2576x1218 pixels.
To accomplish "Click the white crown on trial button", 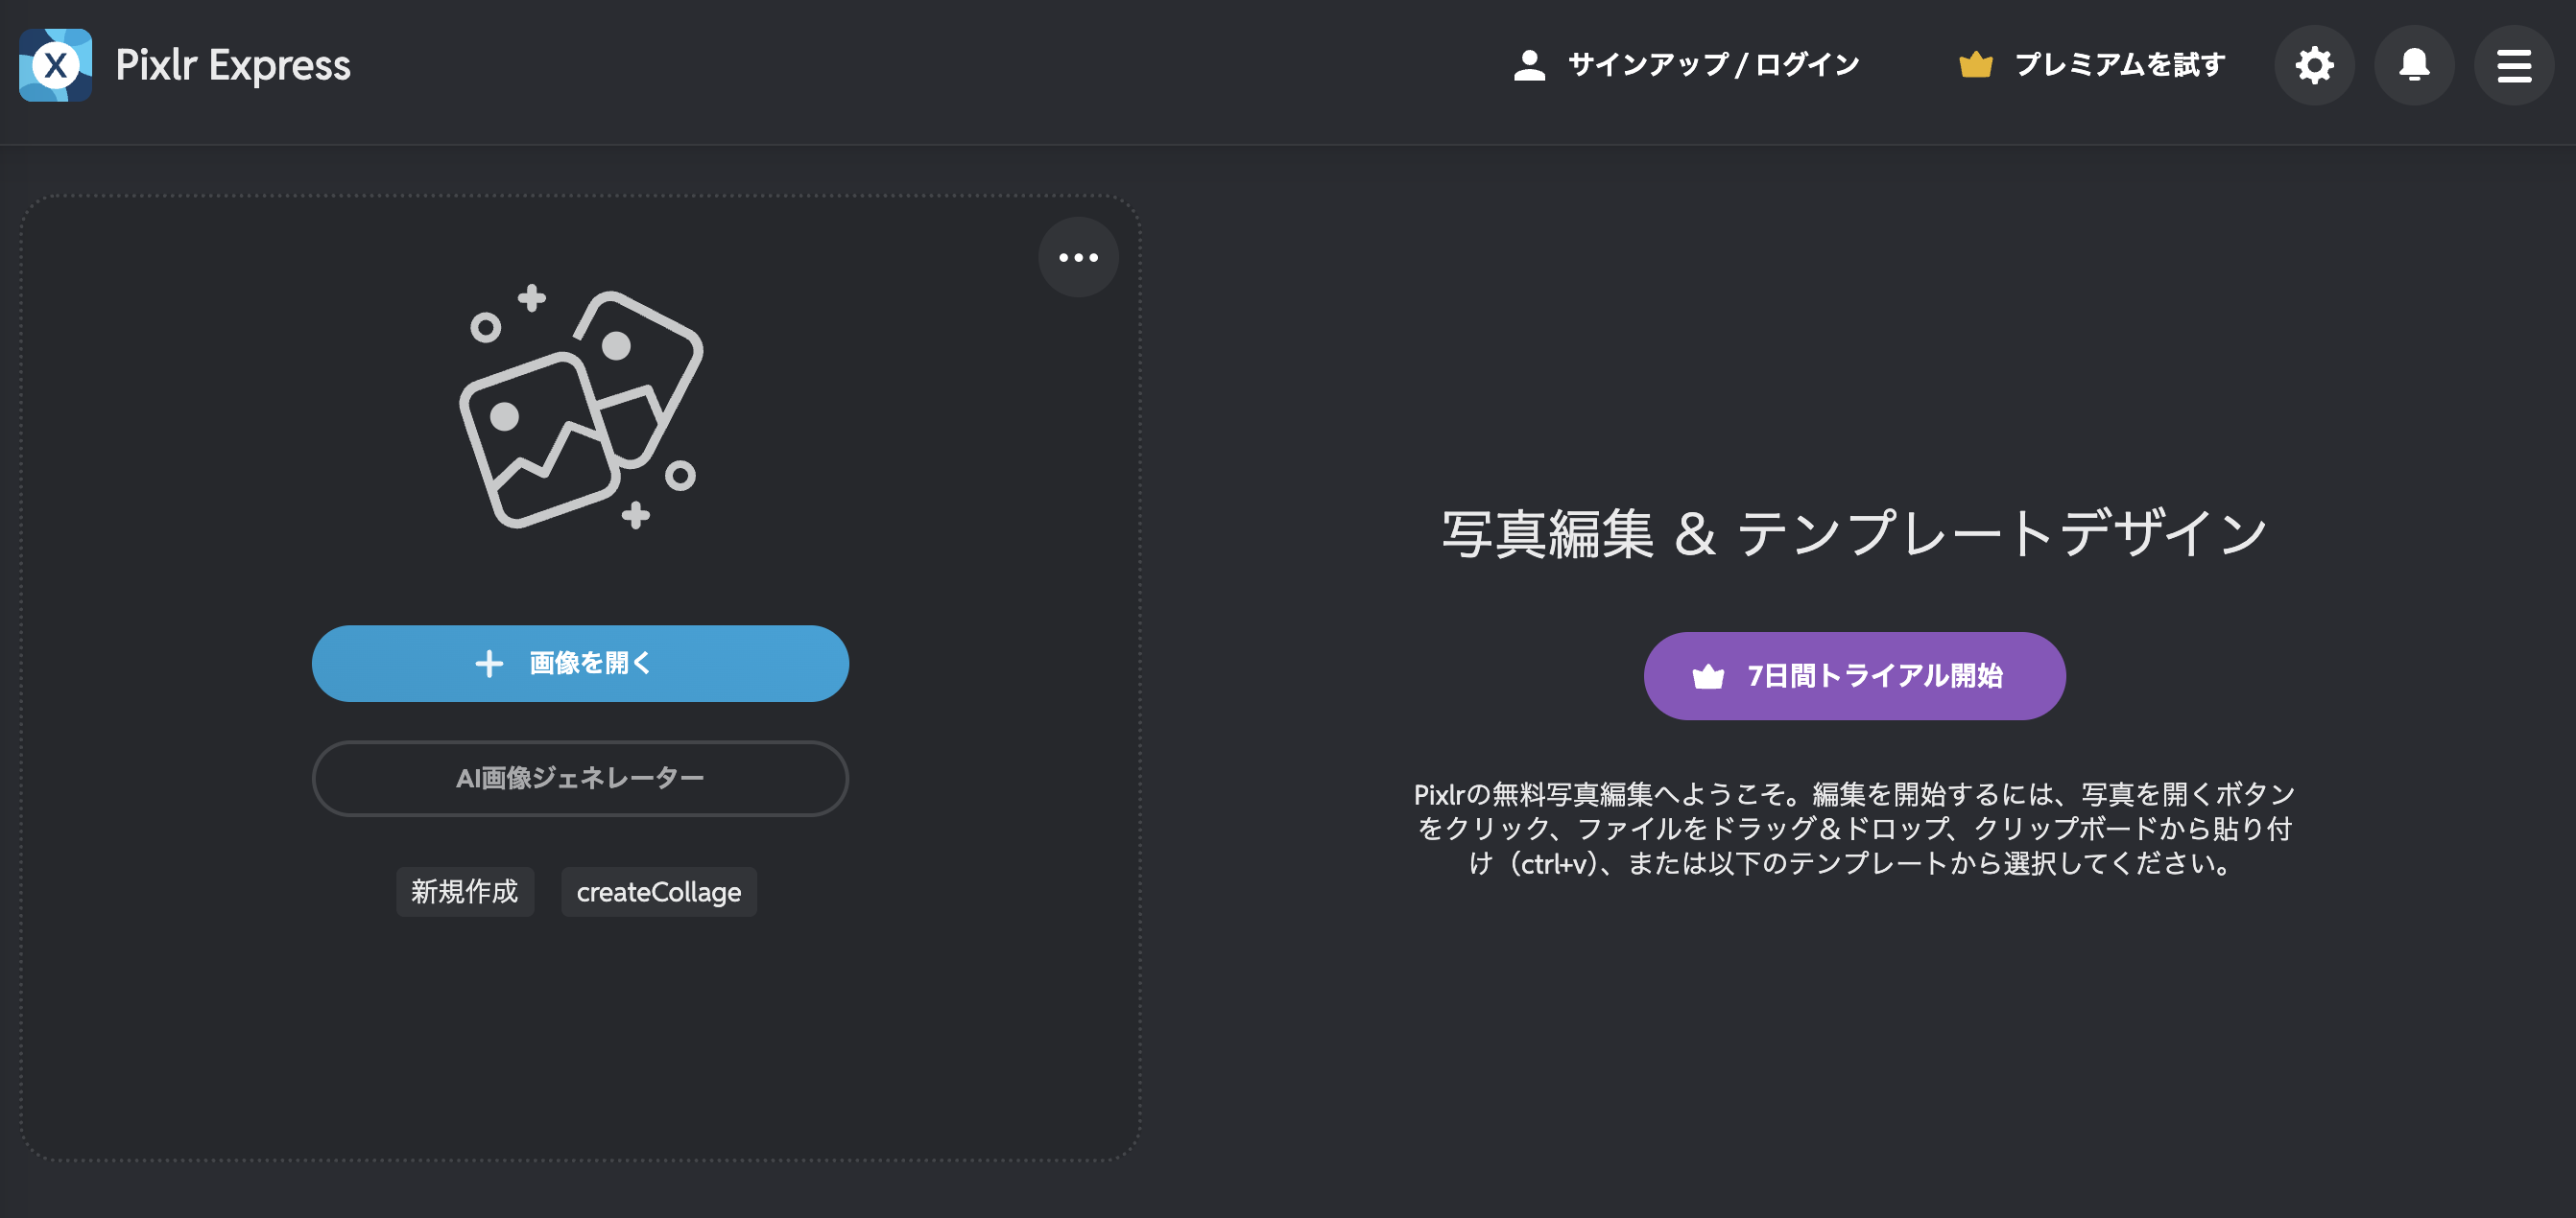I will click(1708, 677).
